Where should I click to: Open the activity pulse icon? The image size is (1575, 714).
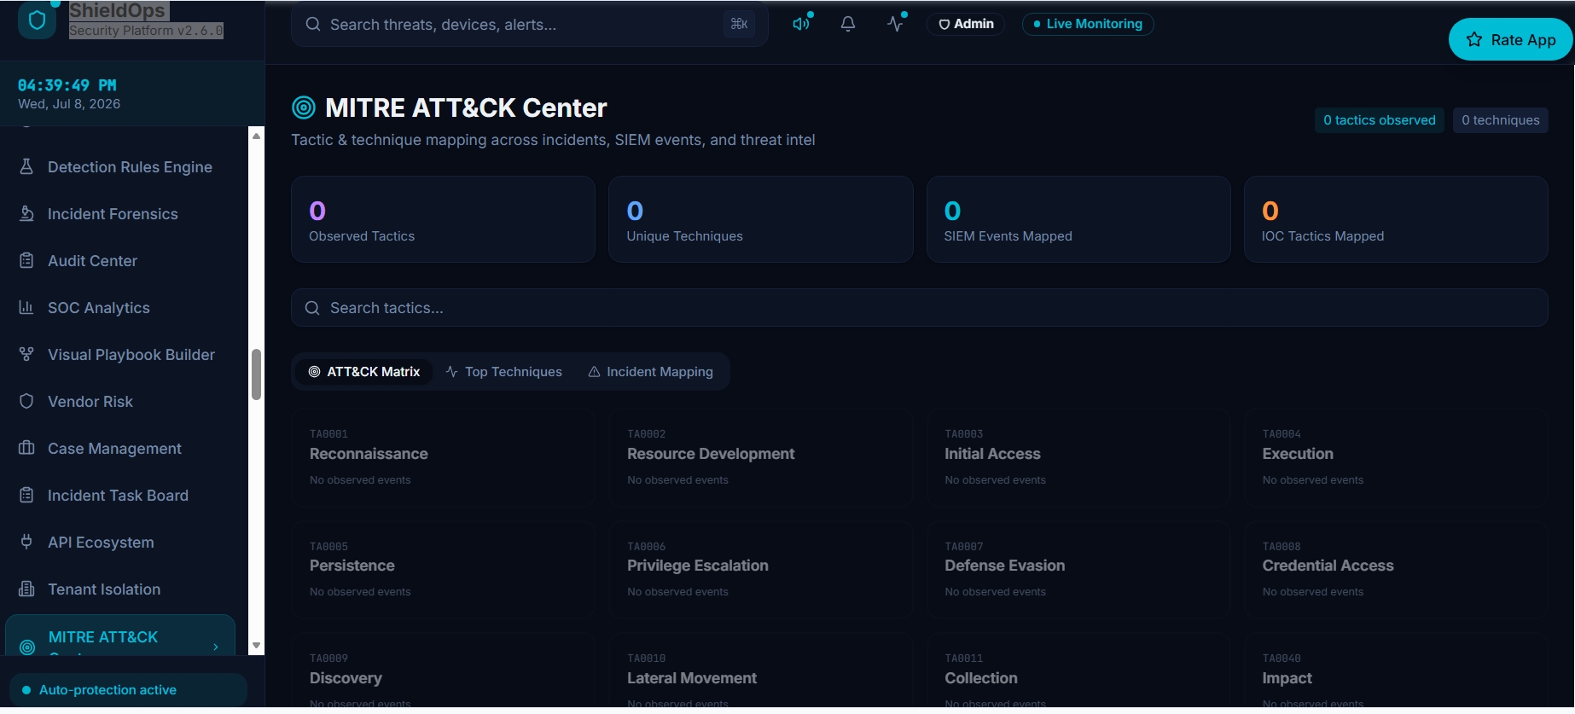(x=895, y=24)
